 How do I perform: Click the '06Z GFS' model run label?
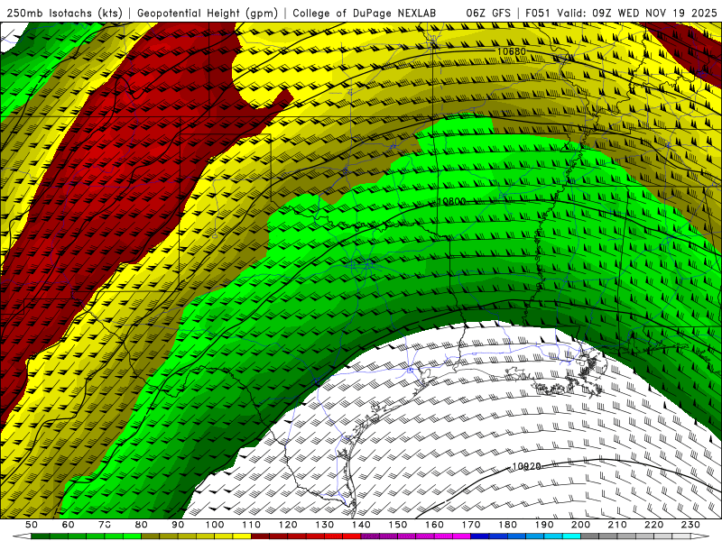488,13
